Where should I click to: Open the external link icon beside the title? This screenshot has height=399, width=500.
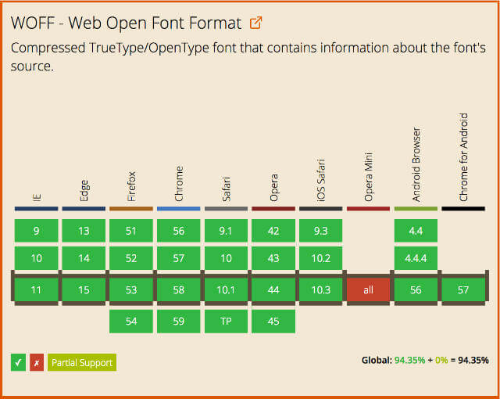point(255,23)
